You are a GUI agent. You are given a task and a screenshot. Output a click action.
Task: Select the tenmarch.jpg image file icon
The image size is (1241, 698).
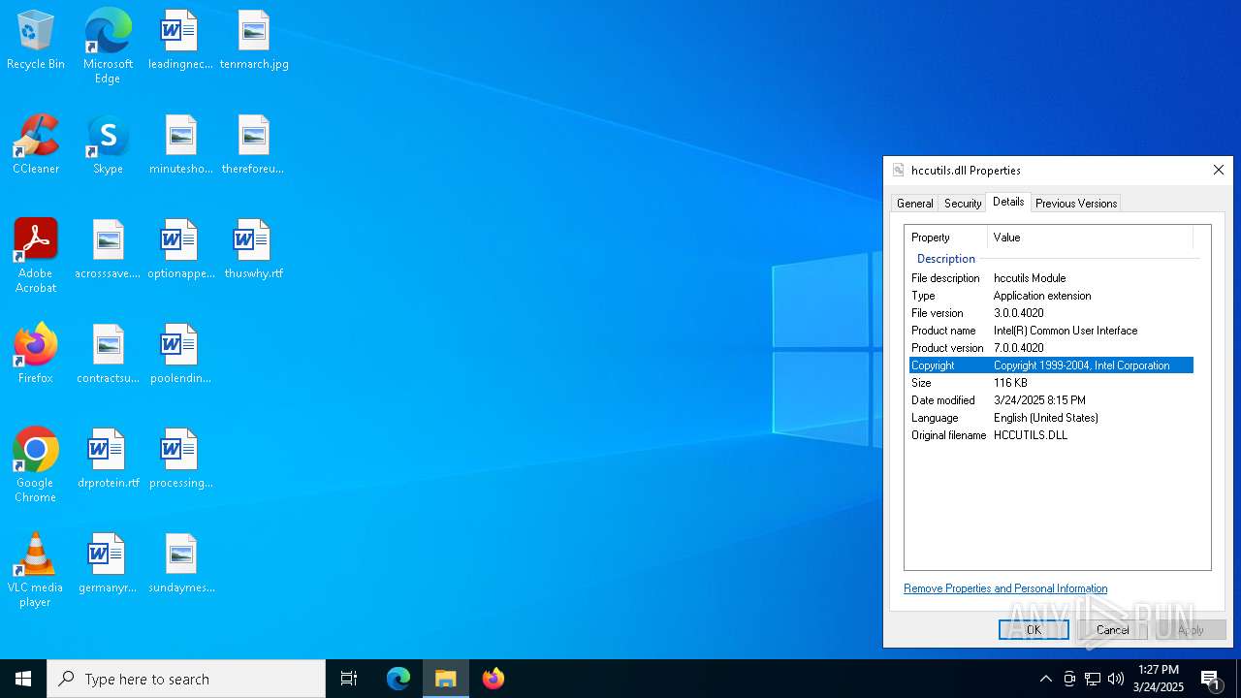[254, 41]
